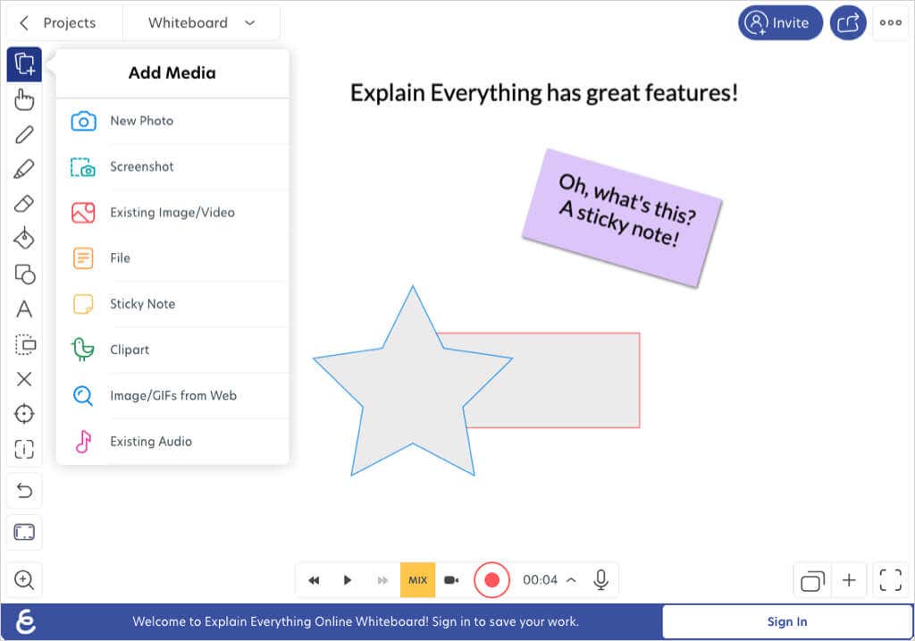Viewport: 915px width, 641px height.
Task: Select the Draw pencil tool
Action: point(24,135)
